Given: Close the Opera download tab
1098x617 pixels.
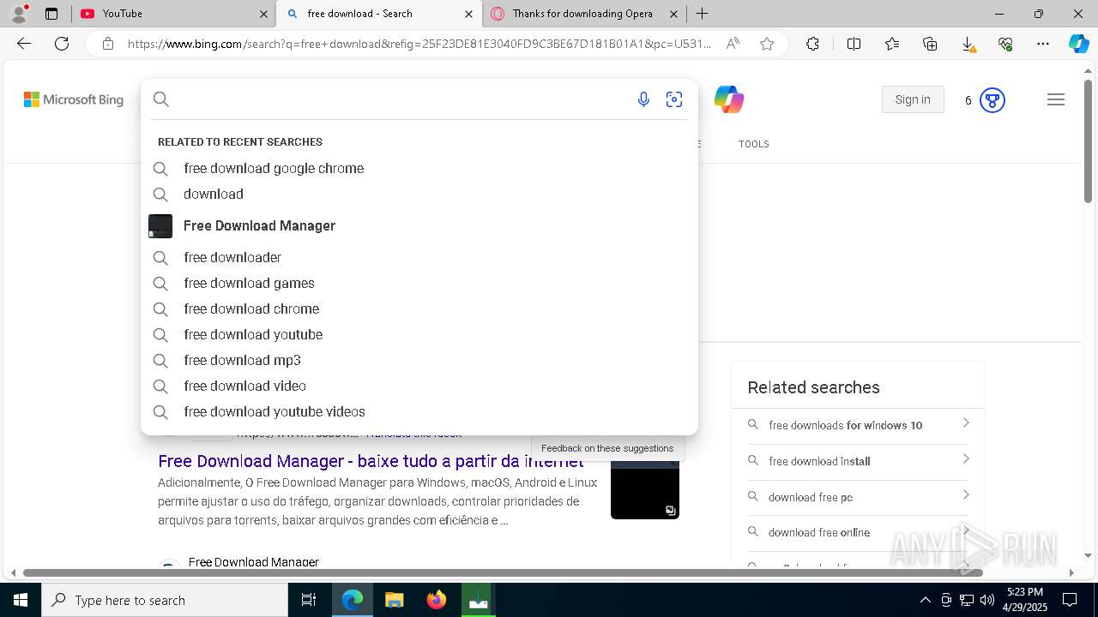Looking at the screenshot, I should point(673,14).
